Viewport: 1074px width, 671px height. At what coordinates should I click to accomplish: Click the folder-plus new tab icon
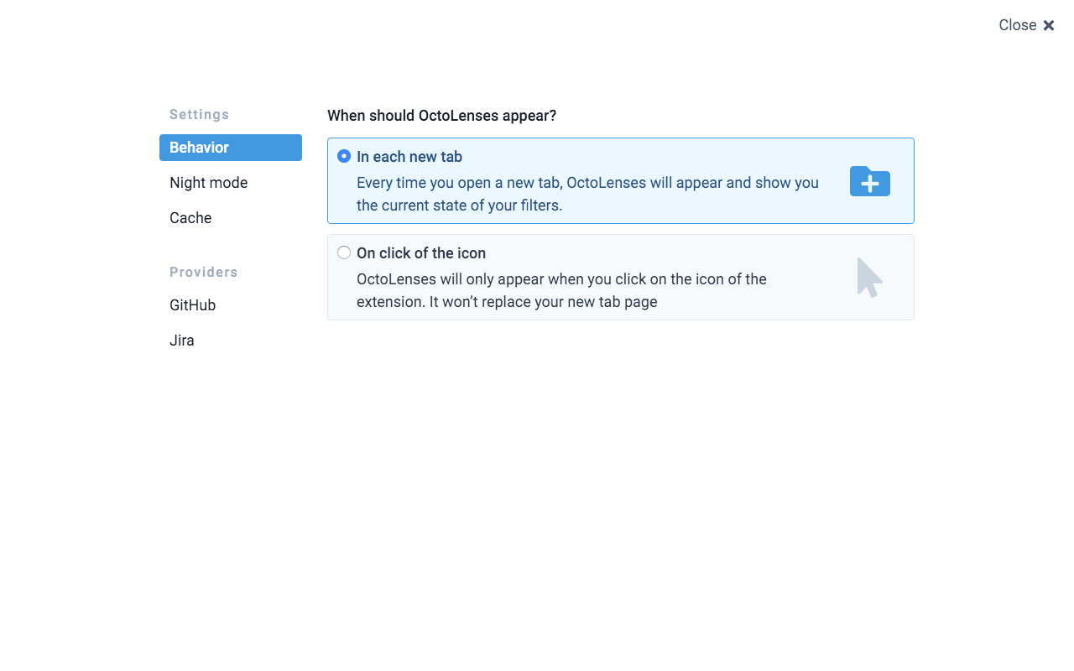point(870,181)
